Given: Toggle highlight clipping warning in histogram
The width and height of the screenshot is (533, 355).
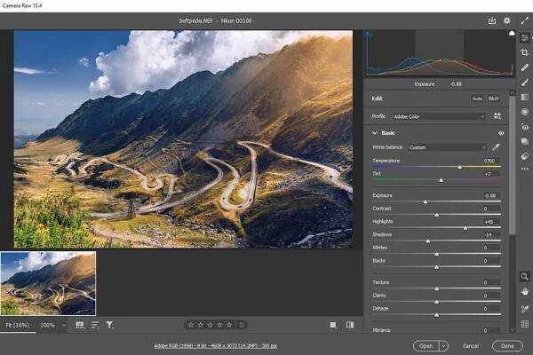Looking at the screenshot, I should coord(511,34).
